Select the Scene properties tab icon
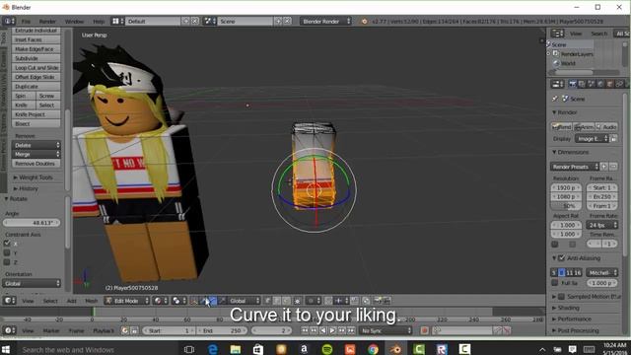The height and width of the screenshot is (355, 631). [591, 84]
